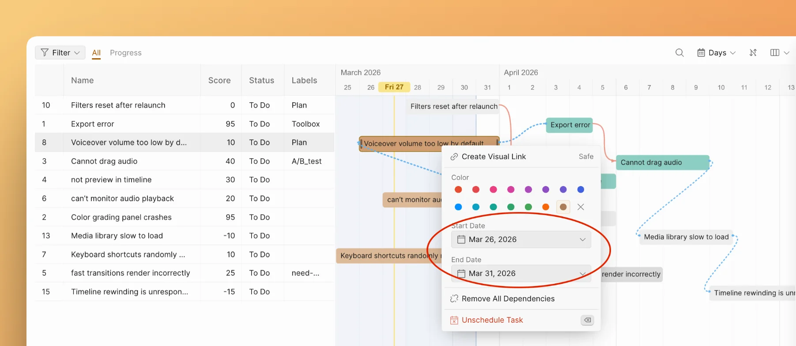Click the delete key shortcut icon
The image size is (796, 346).
587,320
